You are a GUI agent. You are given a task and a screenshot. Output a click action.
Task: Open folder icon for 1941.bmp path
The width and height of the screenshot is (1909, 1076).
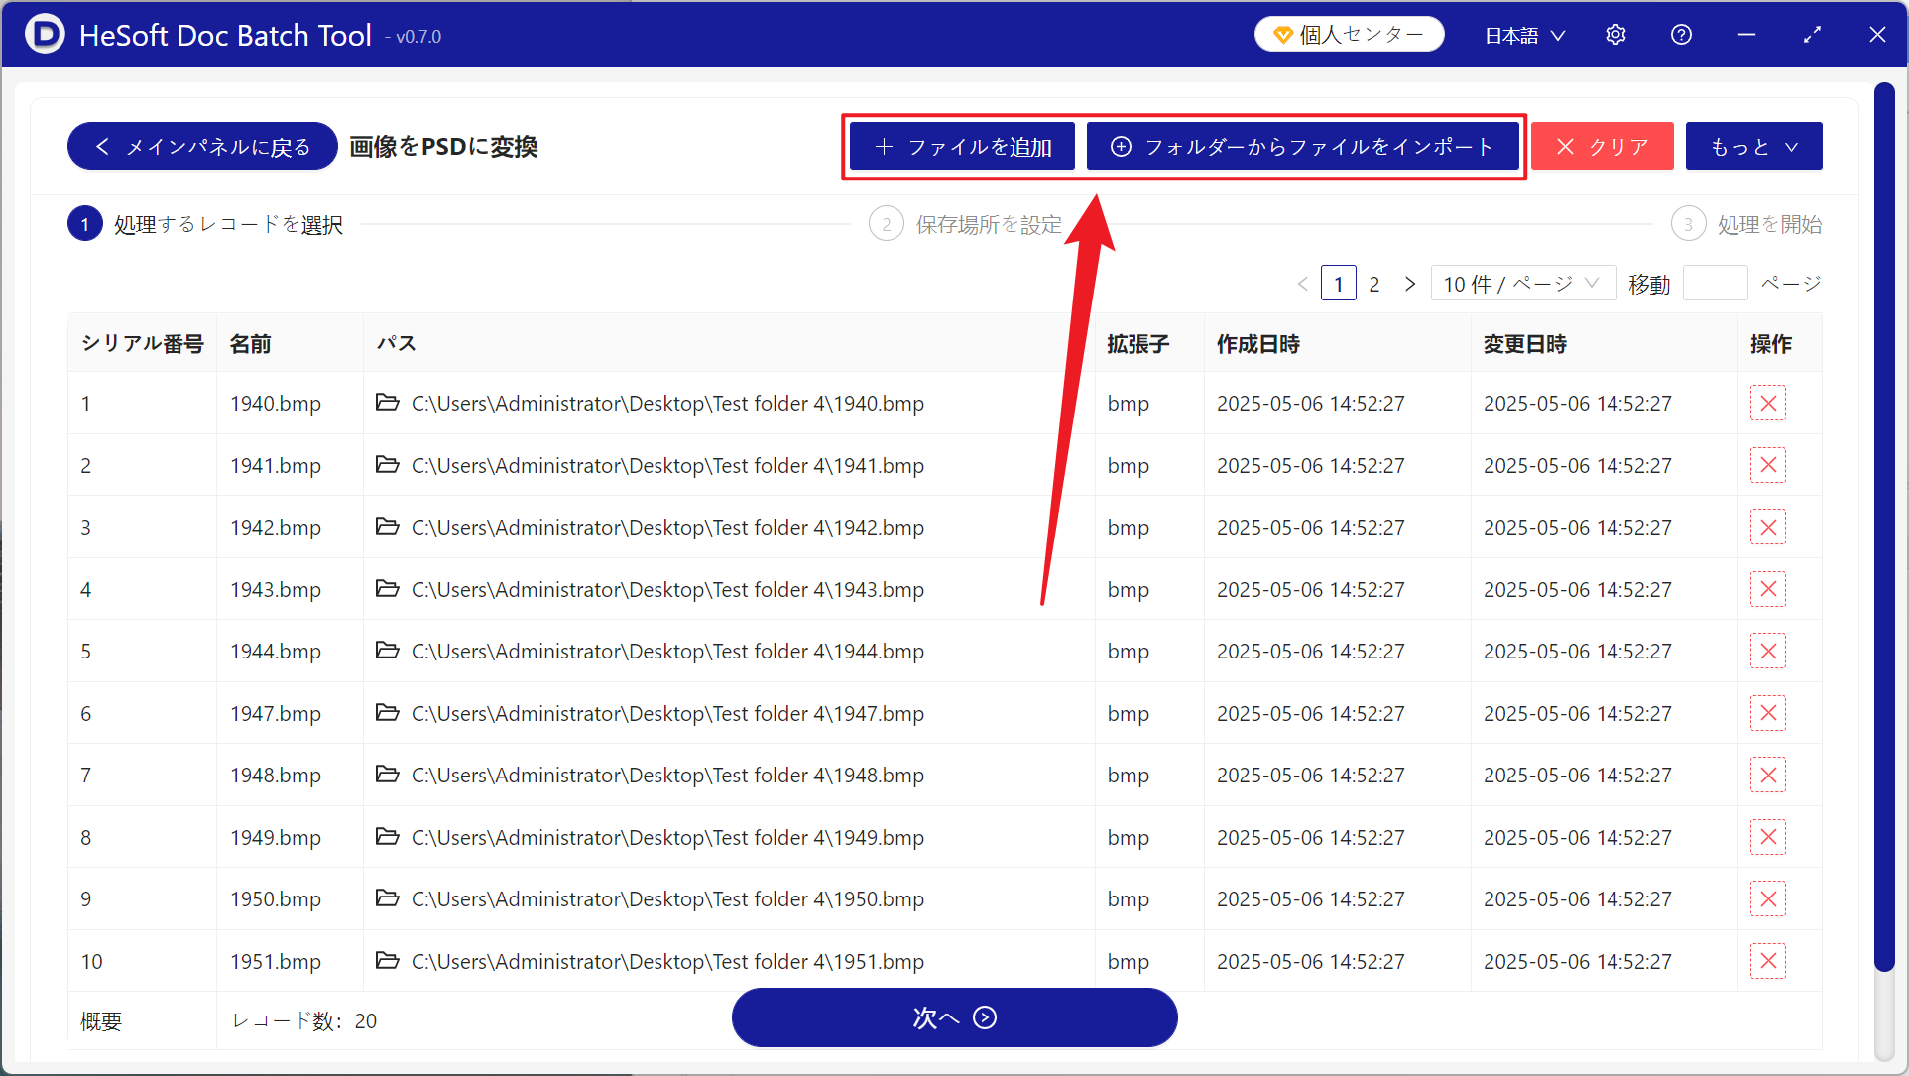pos(388,464)
